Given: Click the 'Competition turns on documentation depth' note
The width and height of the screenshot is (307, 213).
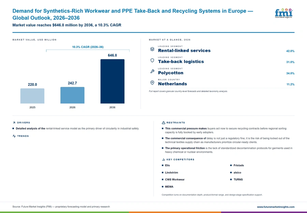Looking at the screenshot, I should (x=212, y=195).
